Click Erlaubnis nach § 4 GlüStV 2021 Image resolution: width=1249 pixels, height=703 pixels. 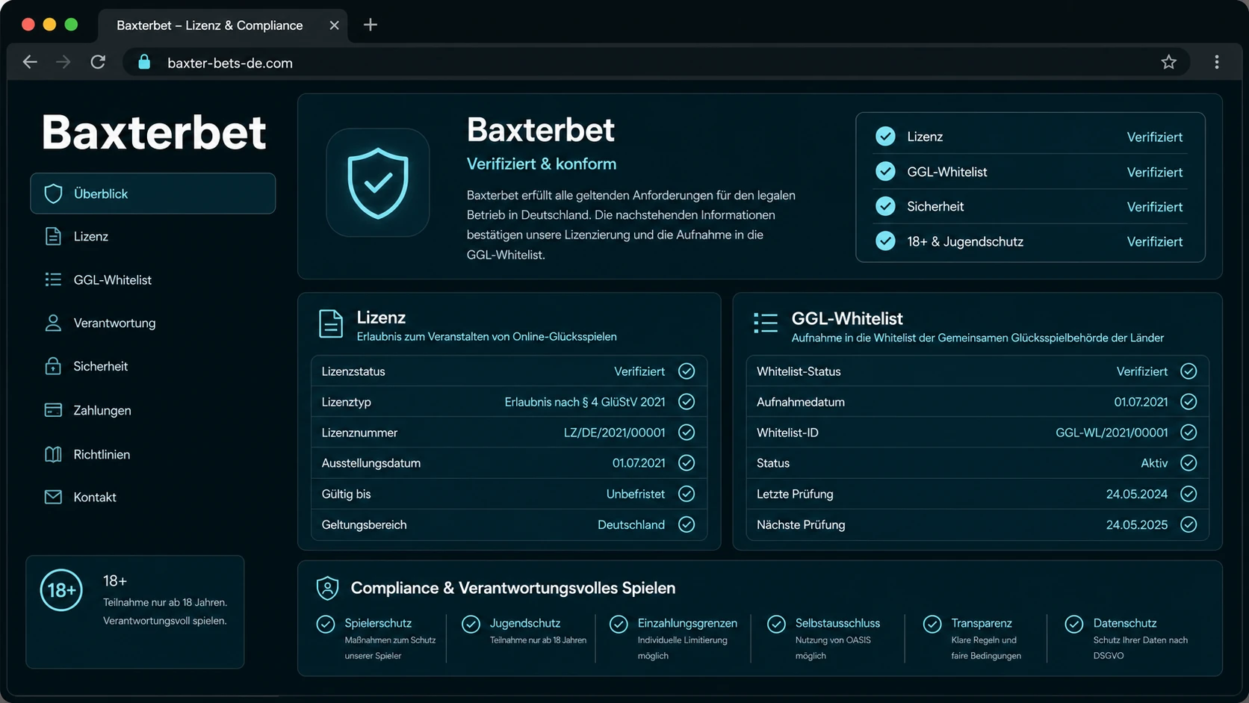[x=585, y=402]
